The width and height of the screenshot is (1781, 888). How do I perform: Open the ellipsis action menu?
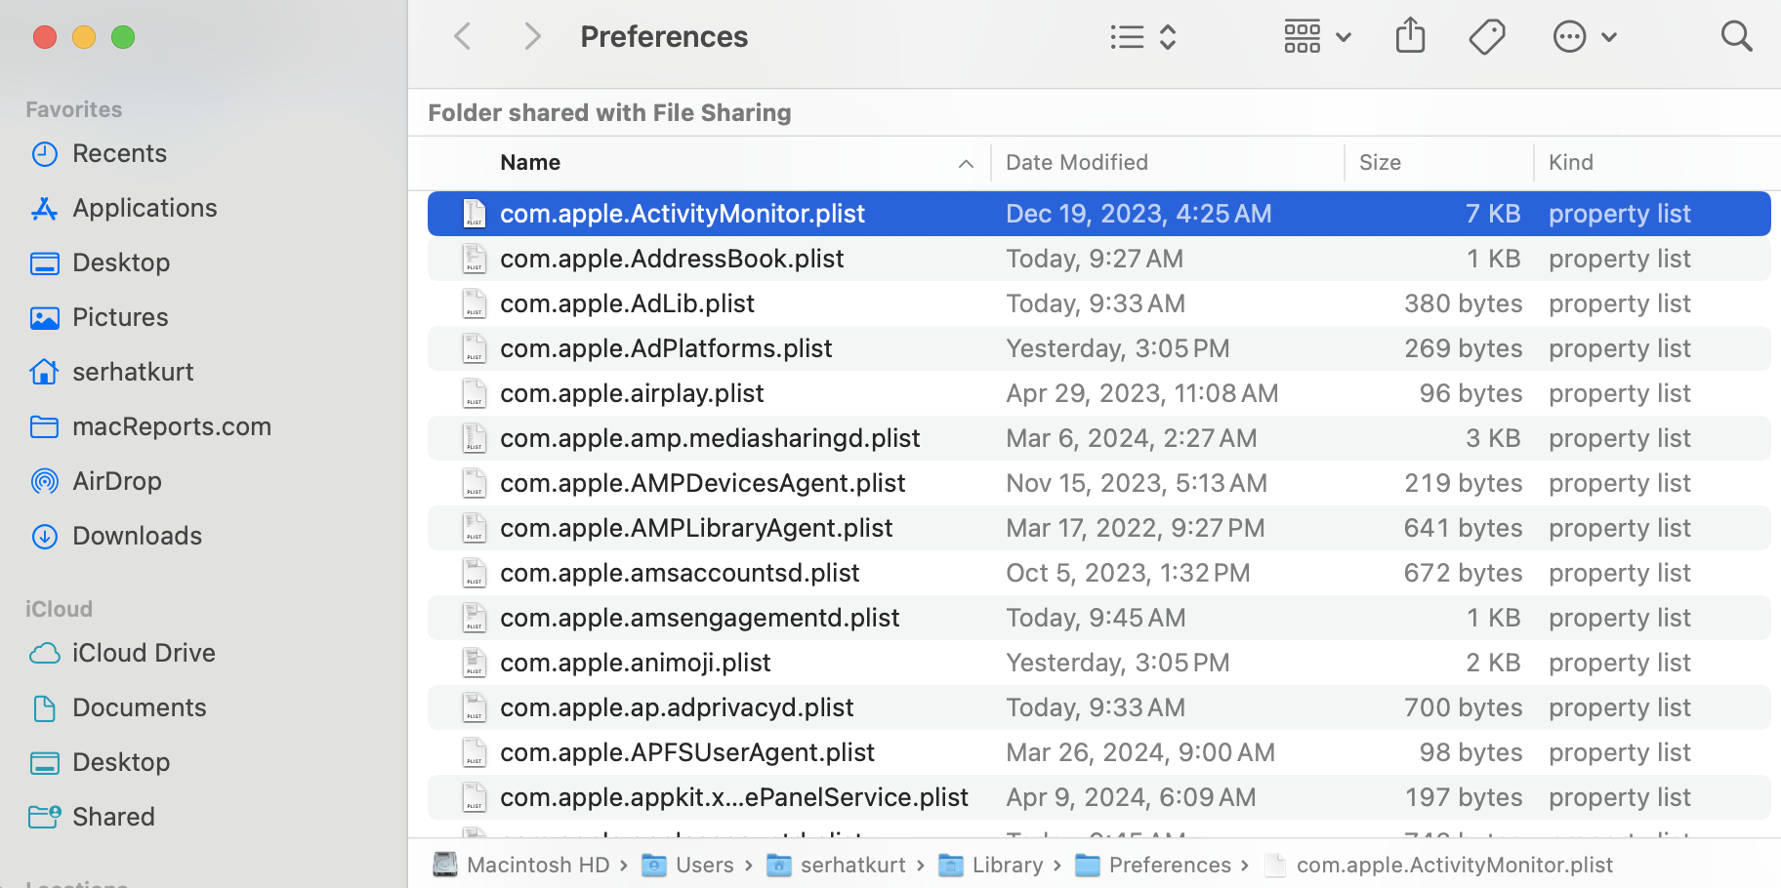pyautogui.click(x=1585, y=37)
